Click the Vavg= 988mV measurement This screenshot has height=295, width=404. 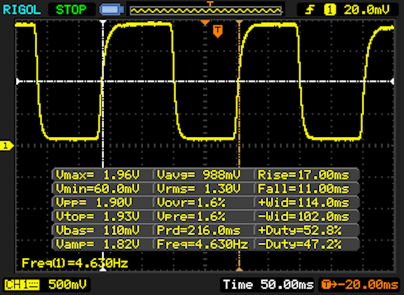199,175
